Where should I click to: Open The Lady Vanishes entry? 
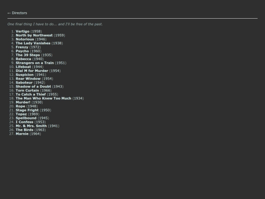tap(33, 43)
